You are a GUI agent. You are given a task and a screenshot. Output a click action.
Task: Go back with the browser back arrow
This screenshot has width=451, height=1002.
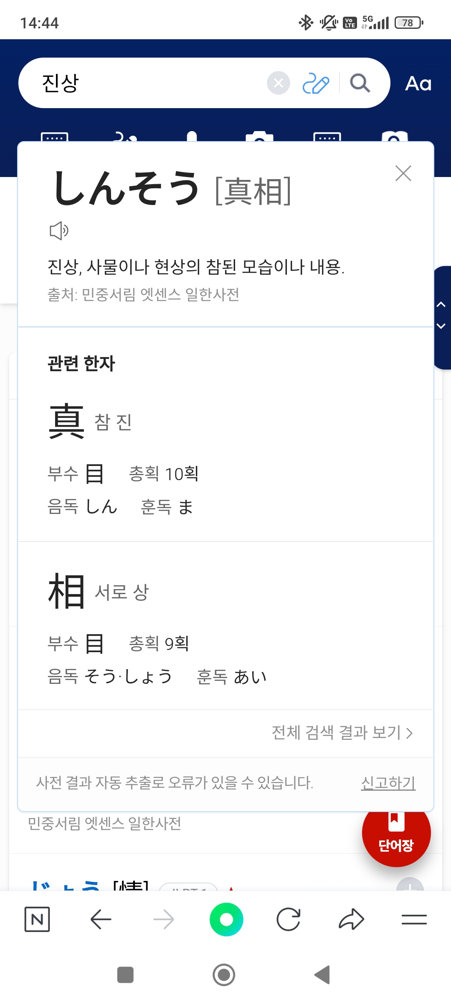101,919
